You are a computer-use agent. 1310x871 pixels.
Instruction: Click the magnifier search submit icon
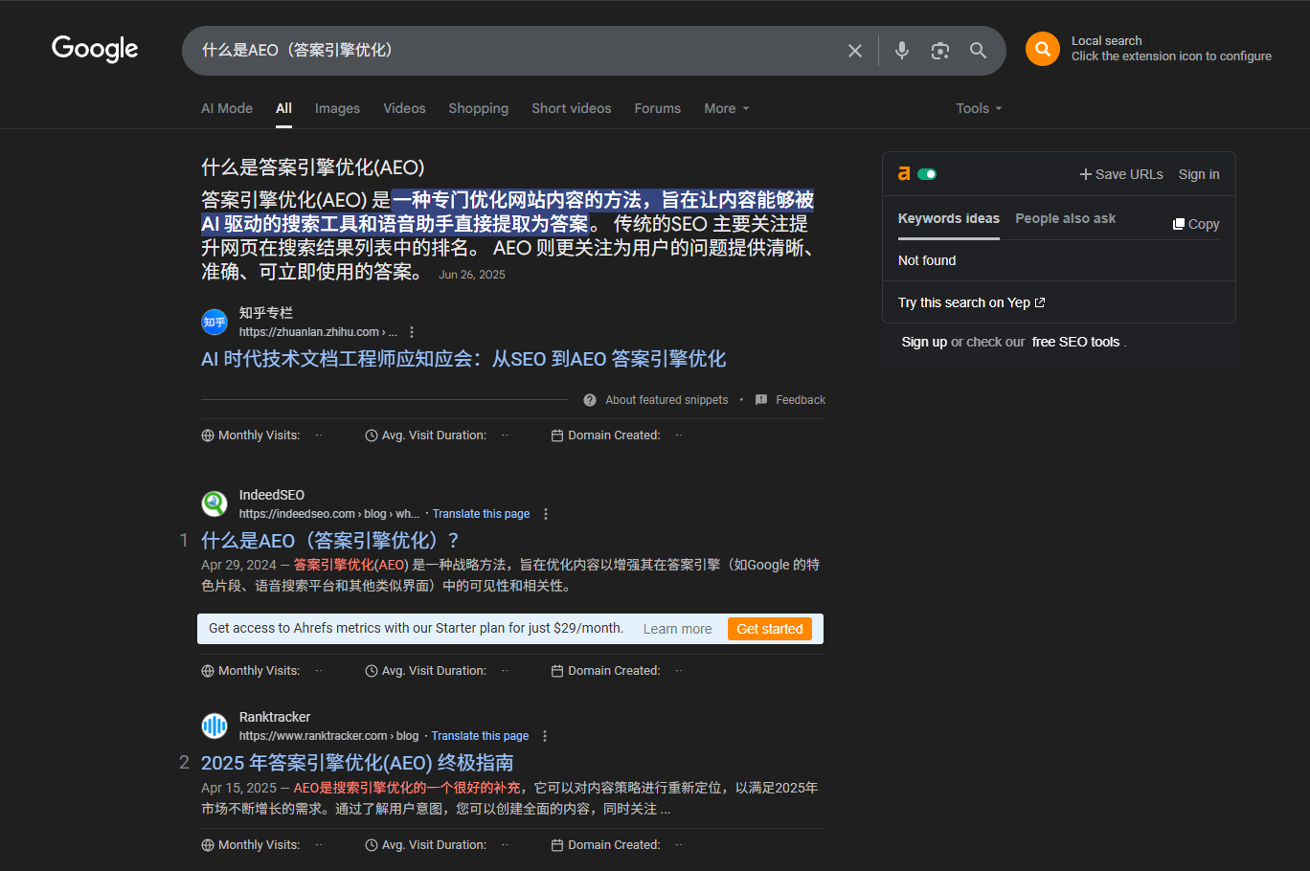[x=978, y=51]
